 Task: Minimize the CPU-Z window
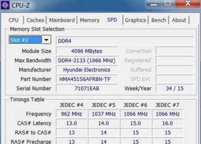[x=154, y=4]
